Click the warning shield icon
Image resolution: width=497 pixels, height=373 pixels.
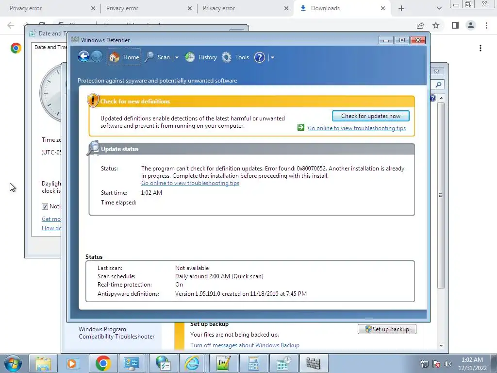click(93, 101)
